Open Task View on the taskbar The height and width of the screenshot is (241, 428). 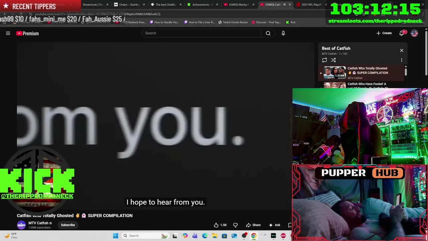point(175,236)
